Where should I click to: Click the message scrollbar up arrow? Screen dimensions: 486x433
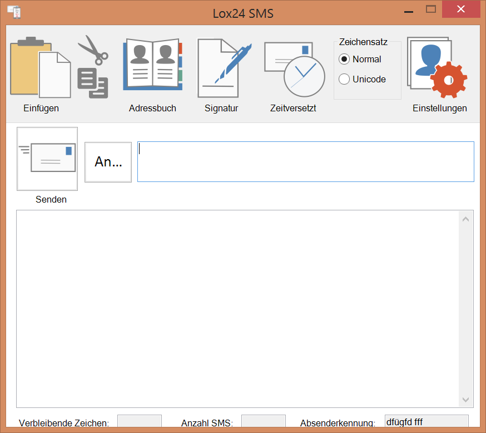coord(465,219)
